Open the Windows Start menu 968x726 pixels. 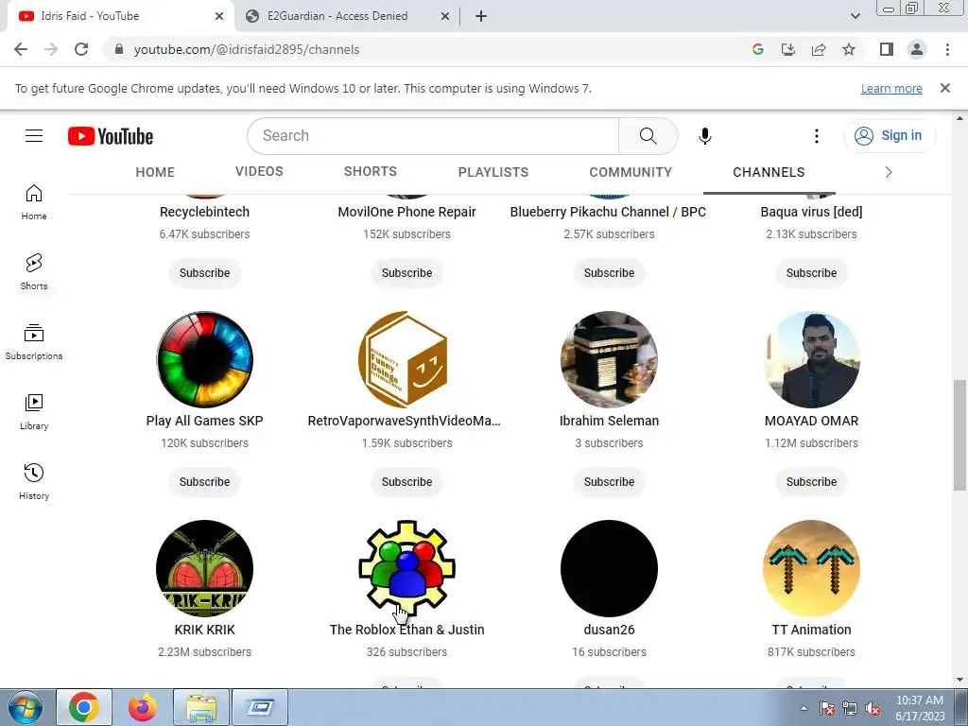pos(25,707)
